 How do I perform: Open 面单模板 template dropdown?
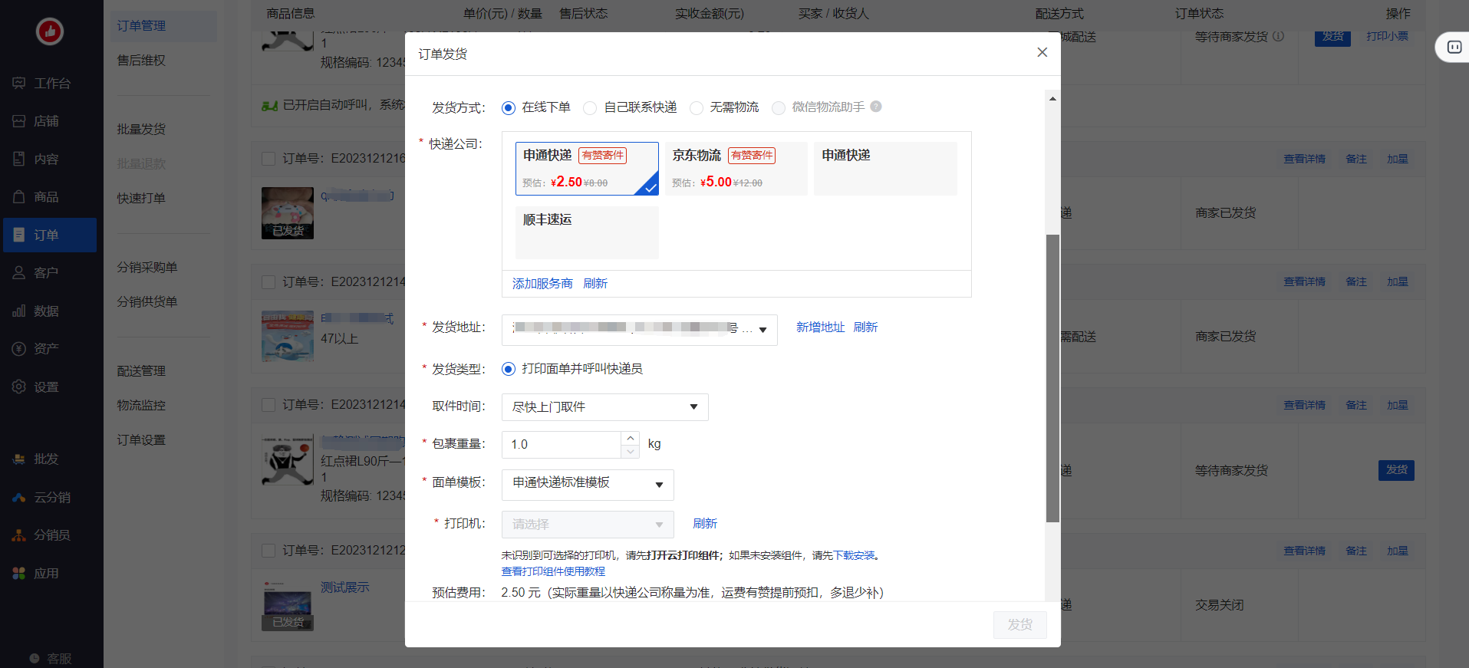pyautogui.click(x=588, y=484)
